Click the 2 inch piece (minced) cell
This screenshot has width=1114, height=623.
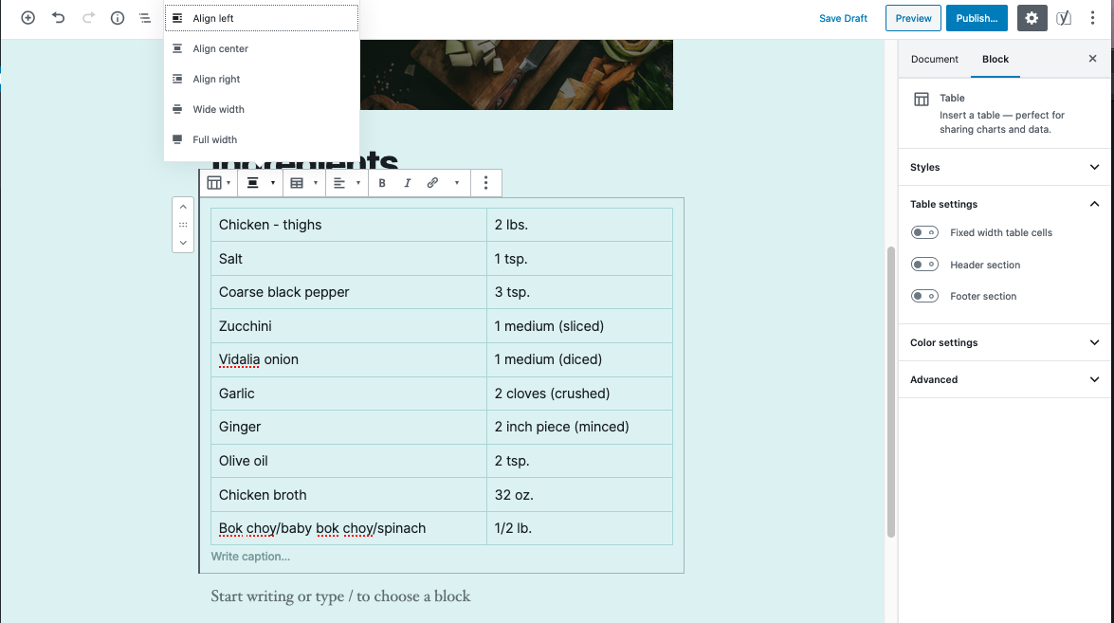[x=579, y=427]
